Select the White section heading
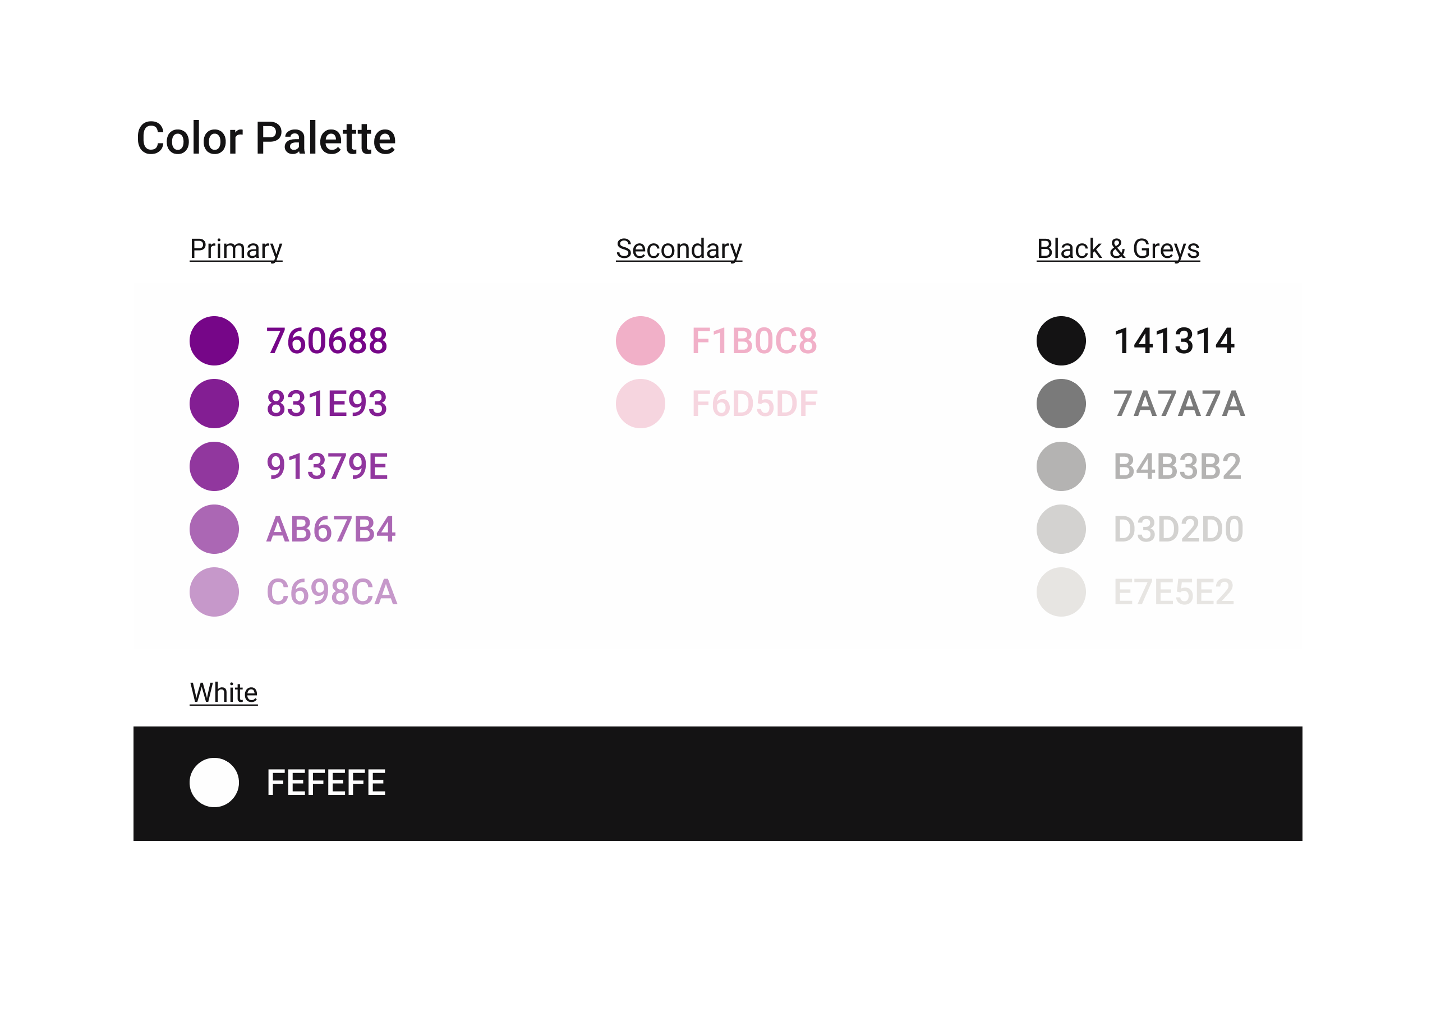The width and height of the screenshot is (1436, 1009). coord(223,693)
